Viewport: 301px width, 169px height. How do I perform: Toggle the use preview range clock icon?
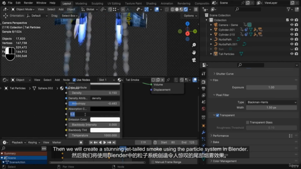pyautogui.click(x=155, y=142)
